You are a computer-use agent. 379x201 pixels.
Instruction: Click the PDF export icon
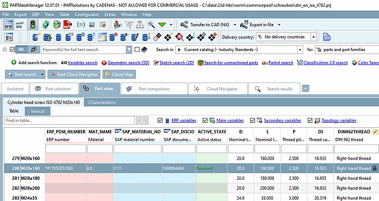point(67,25)
